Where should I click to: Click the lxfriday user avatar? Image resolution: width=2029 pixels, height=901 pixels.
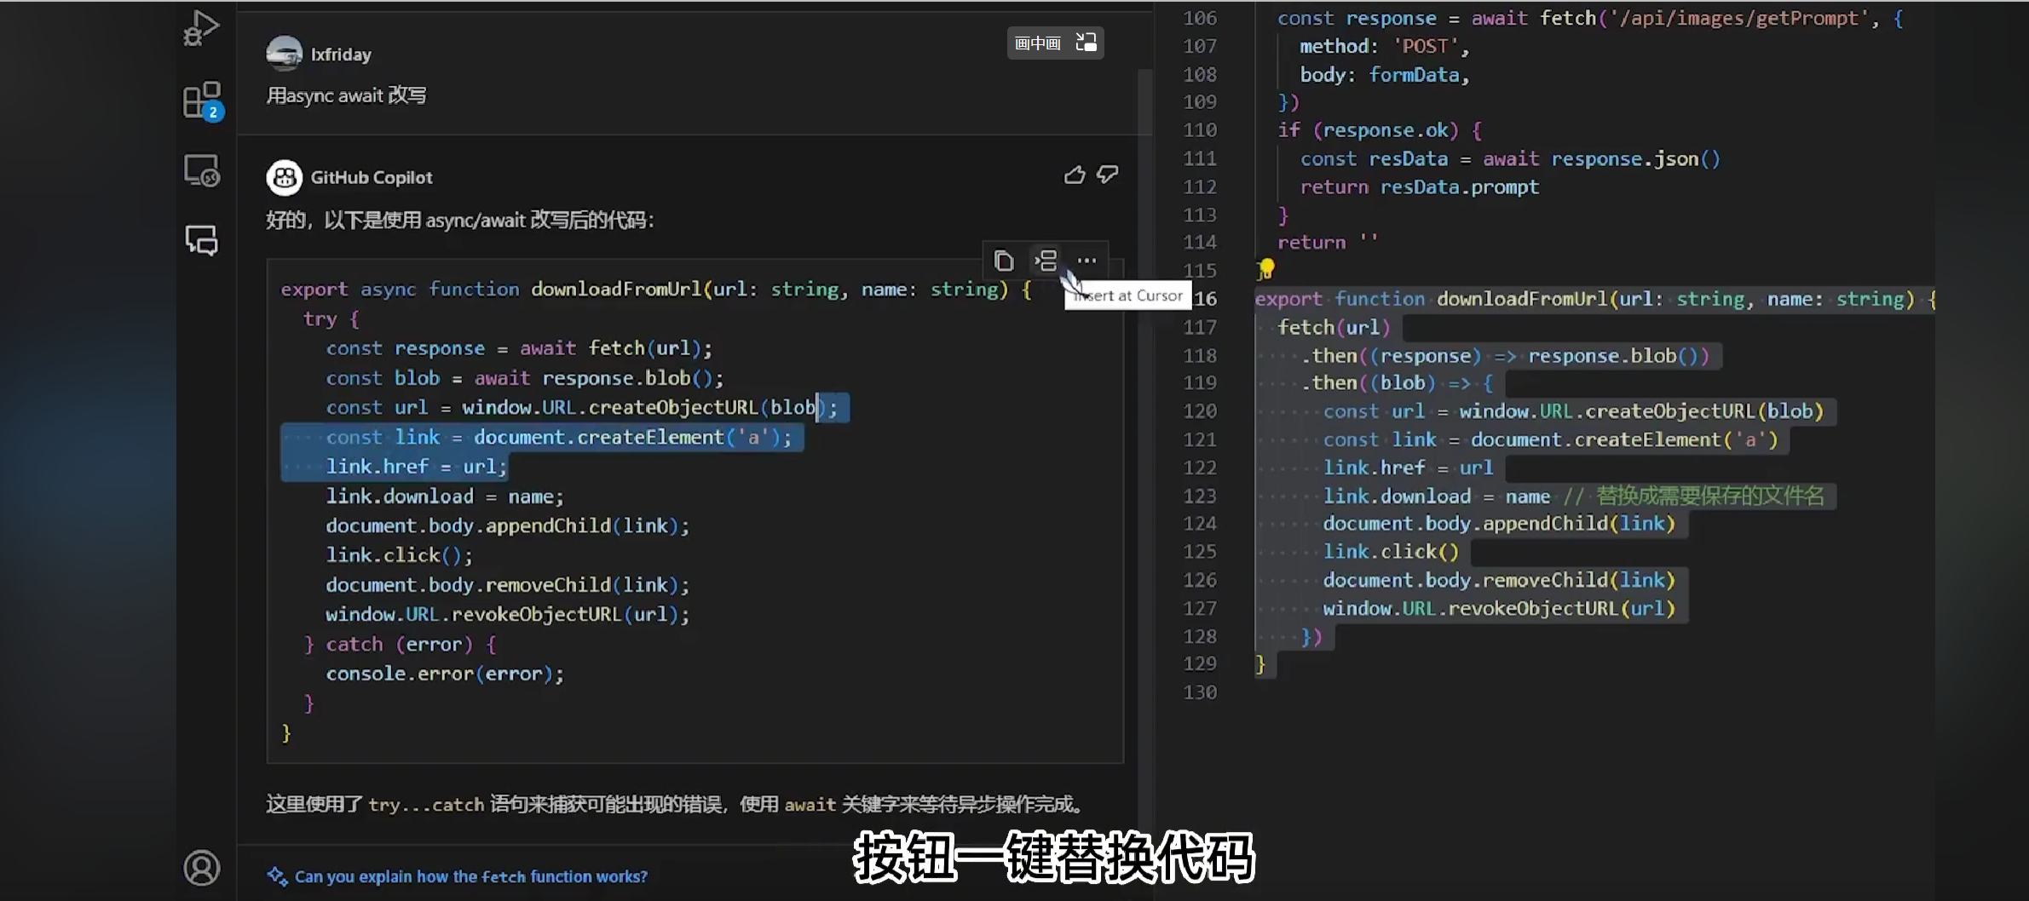pyautogui.click(x=284, y=54)
